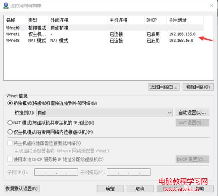Select the 仅主机模式 radio button
Image resolution: width=218 pixels, height=196 pixels.
(x=10, y=132)
